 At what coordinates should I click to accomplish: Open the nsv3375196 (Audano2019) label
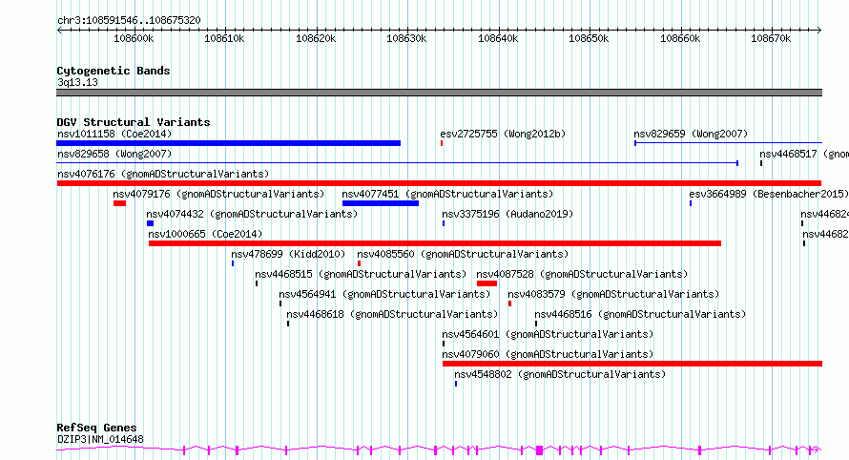pyautogui.click(x=507, y=214)
